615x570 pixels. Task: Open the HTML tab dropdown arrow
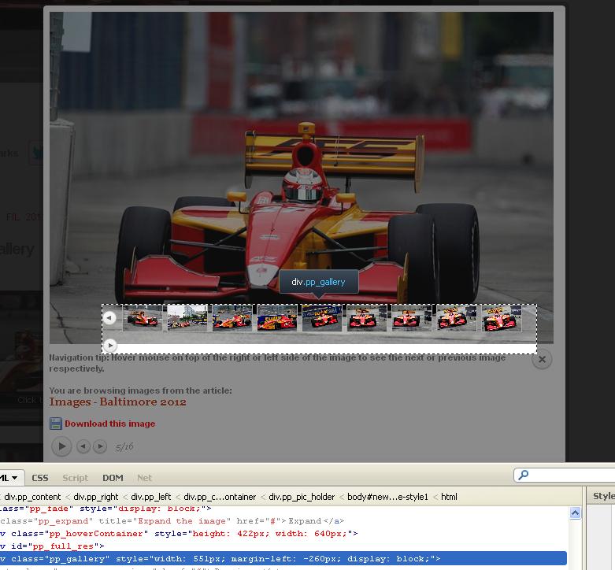[x=14, y=478]
